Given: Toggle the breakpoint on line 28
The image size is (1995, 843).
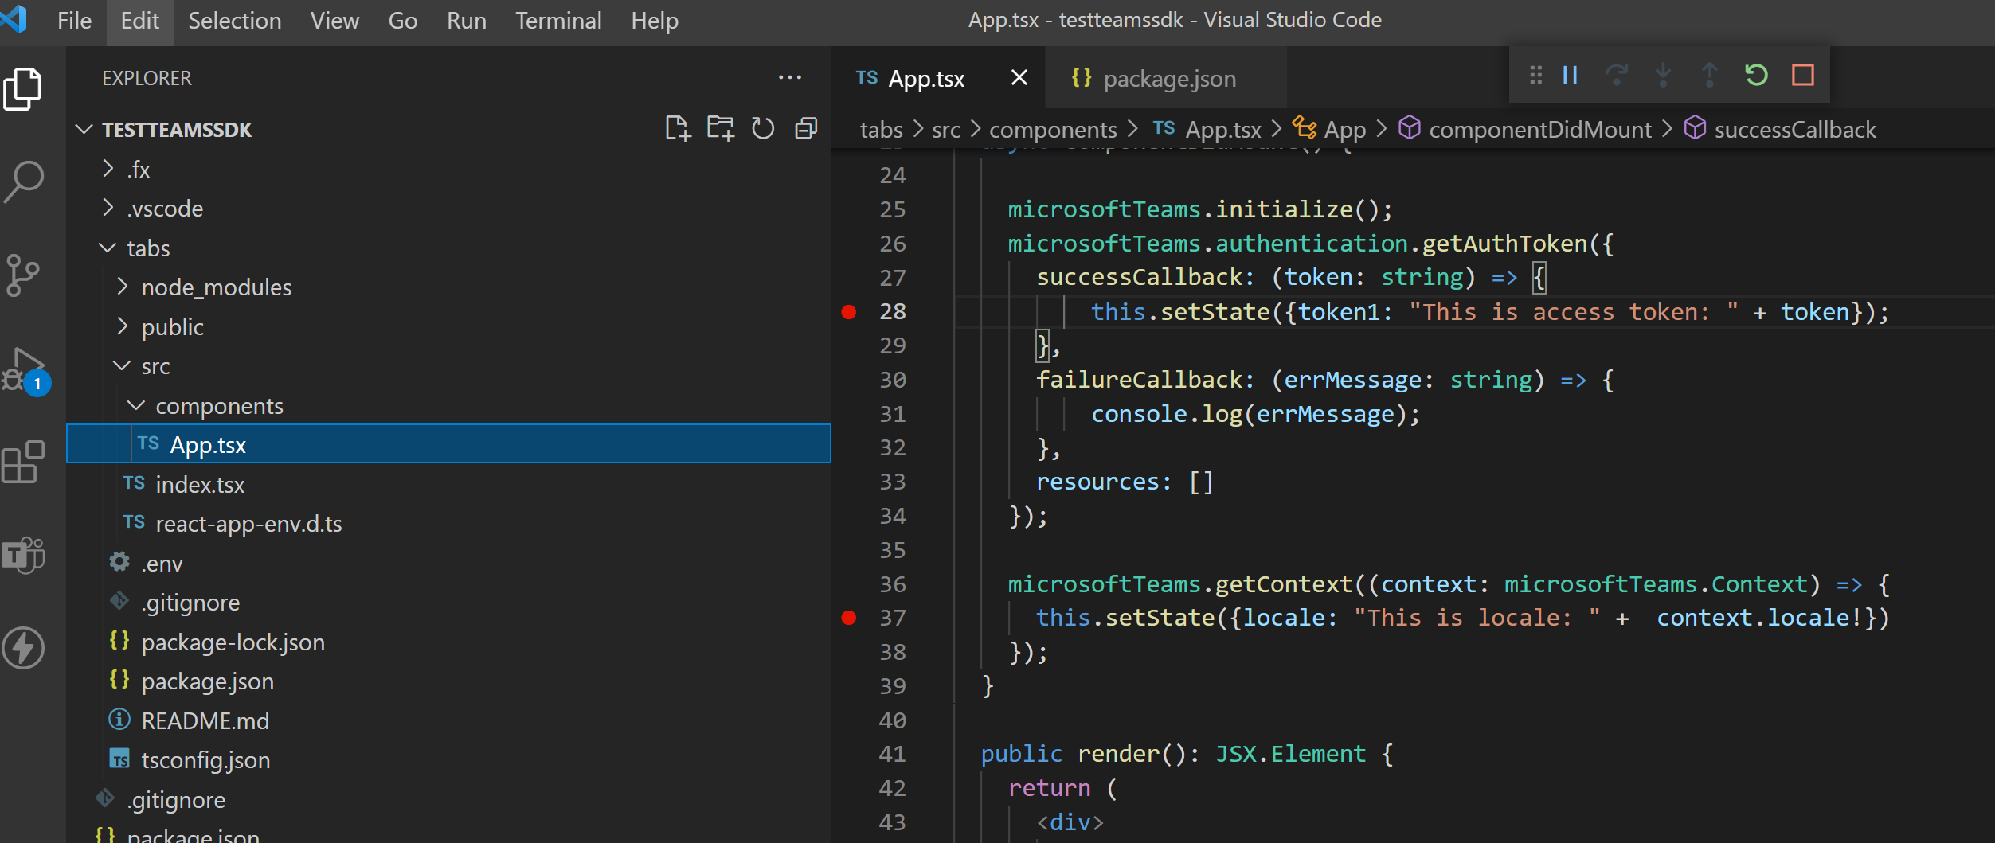Looking at the screenshot, I should [x=850, y=311].
